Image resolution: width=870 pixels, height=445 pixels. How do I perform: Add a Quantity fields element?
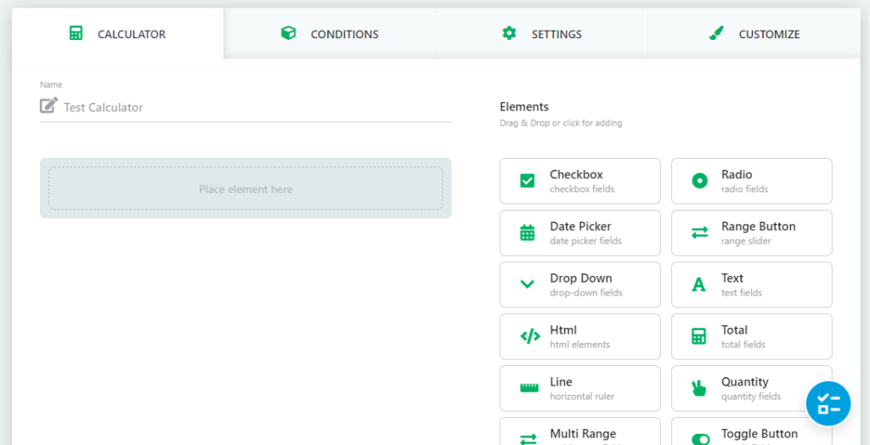pos(752,388)
